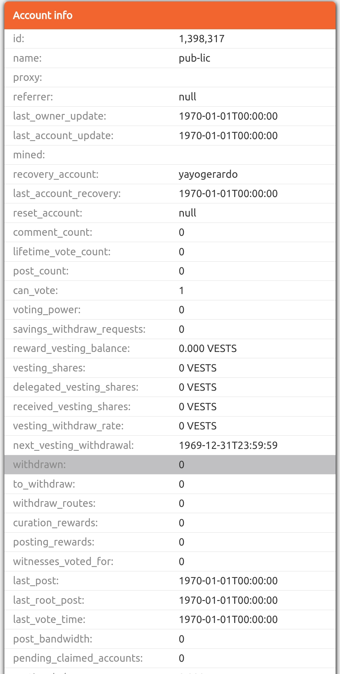
Task: Click the vesting_shares row
Action: point(170,368)
